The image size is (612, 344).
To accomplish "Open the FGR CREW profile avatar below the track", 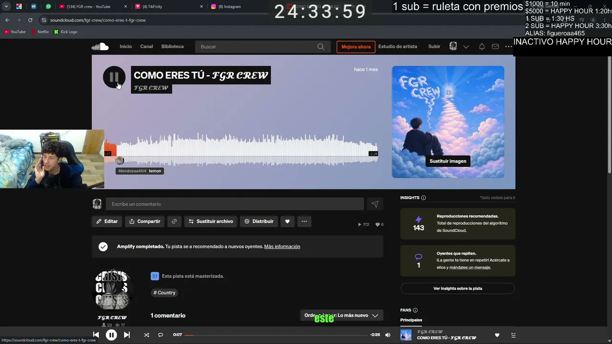I will pos(112,289).
